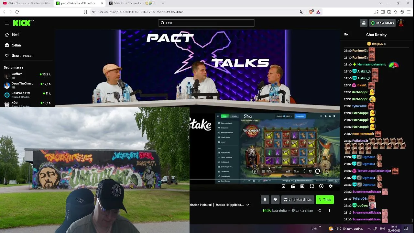This screenshot has height=233, width=414.
Task: Open DeenTheGreat channel in followed list
Action: [x=27, y=85]
